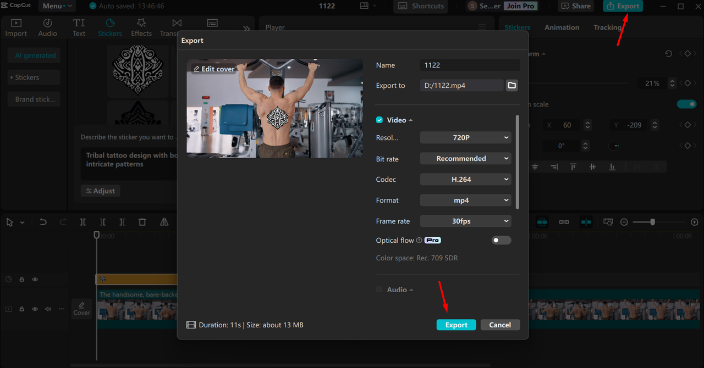Viewport: 704px width, 368px height.
Task: Click the Adjust button under sticker prompt
Action: pyautogui.click(x=100, y=191)
